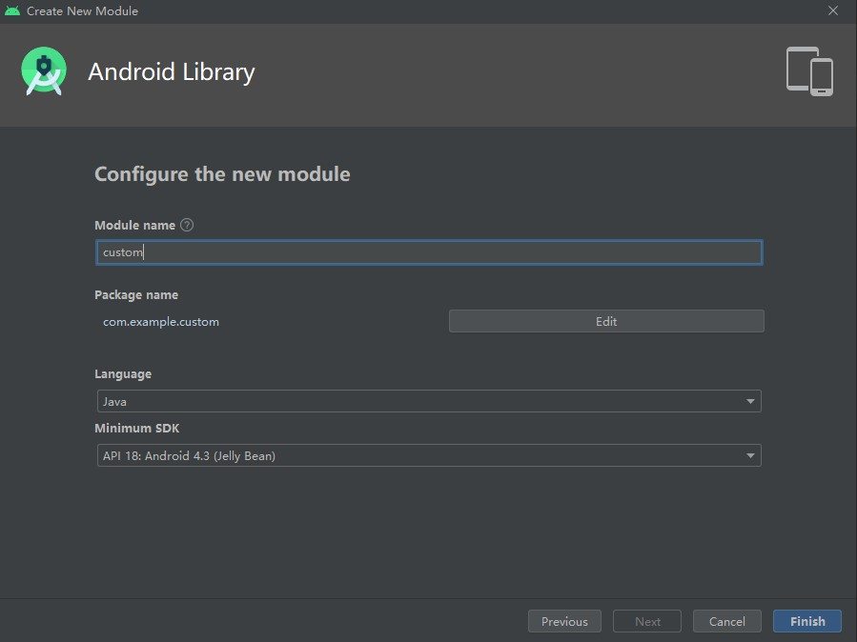
Task: Click the Module name help question icon
Action: [187, 225]
